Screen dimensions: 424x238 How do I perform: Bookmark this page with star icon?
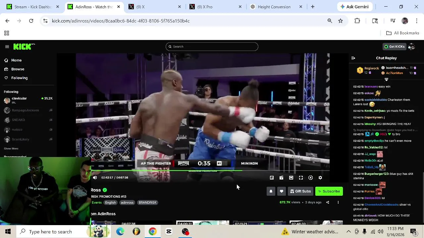(x=341, y=21)
